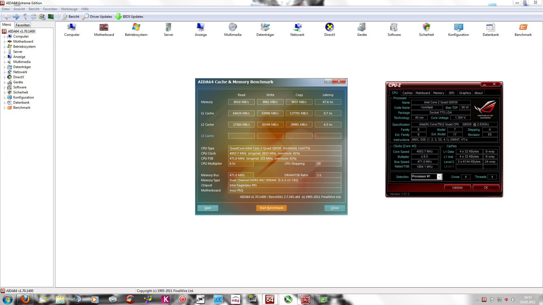
Task: Expand the Motherboard tree node
Action: pos(5,42)
